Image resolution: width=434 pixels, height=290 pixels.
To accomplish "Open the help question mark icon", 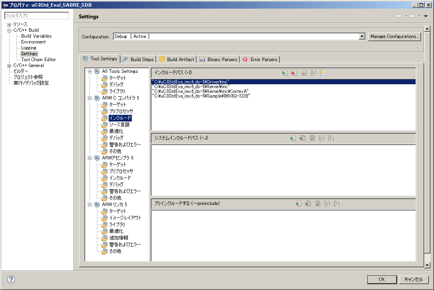I will pos(11,279).
